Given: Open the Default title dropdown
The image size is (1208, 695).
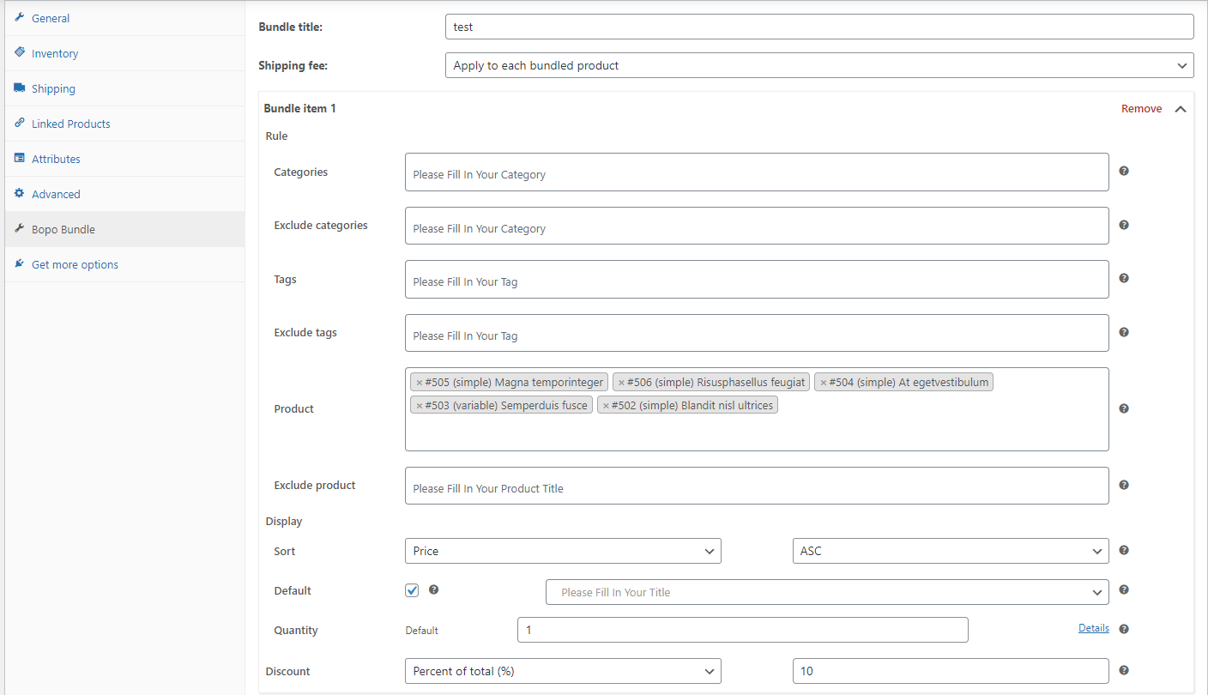Looking at the screenshot, I should pos(827,592).
